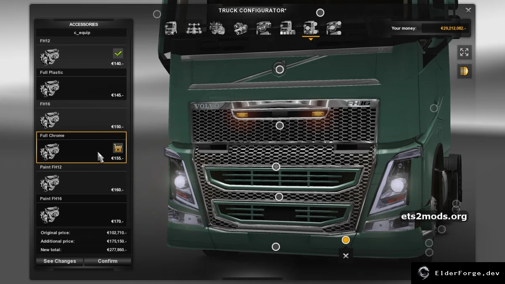The height and width of the screenshot is (284, 505).
Task: Click the See Changes button
Action: (60, 261)
